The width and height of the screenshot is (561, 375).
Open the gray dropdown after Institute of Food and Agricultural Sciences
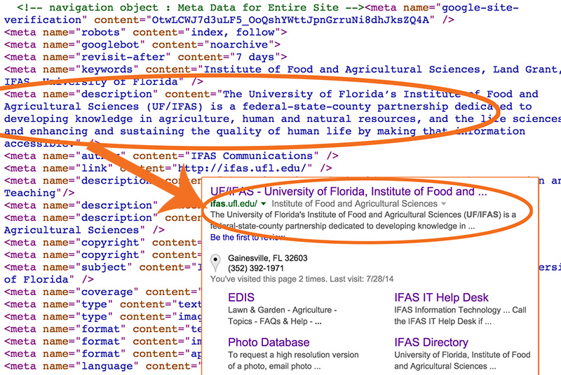[444, 204]
